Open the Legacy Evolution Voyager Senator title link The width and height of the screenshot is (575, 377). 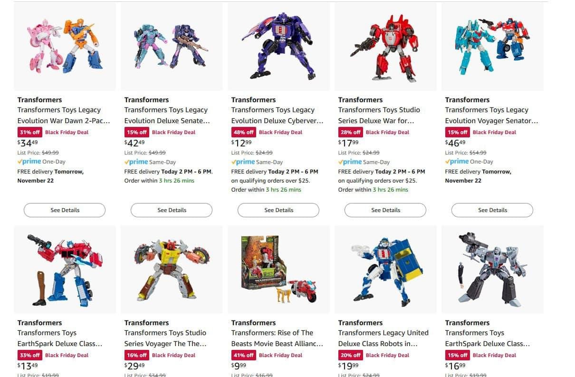(x=491, y=115)
